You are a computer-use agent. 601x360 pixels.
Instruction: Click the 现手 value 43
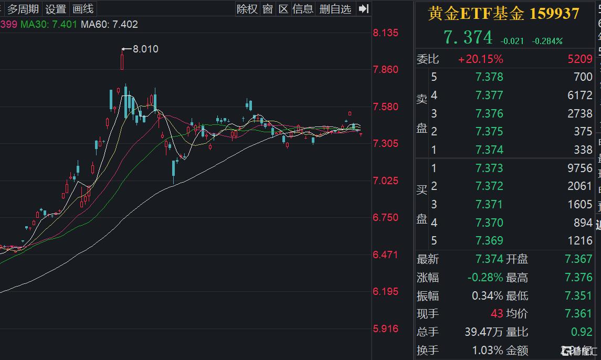[x=497, y=314]
